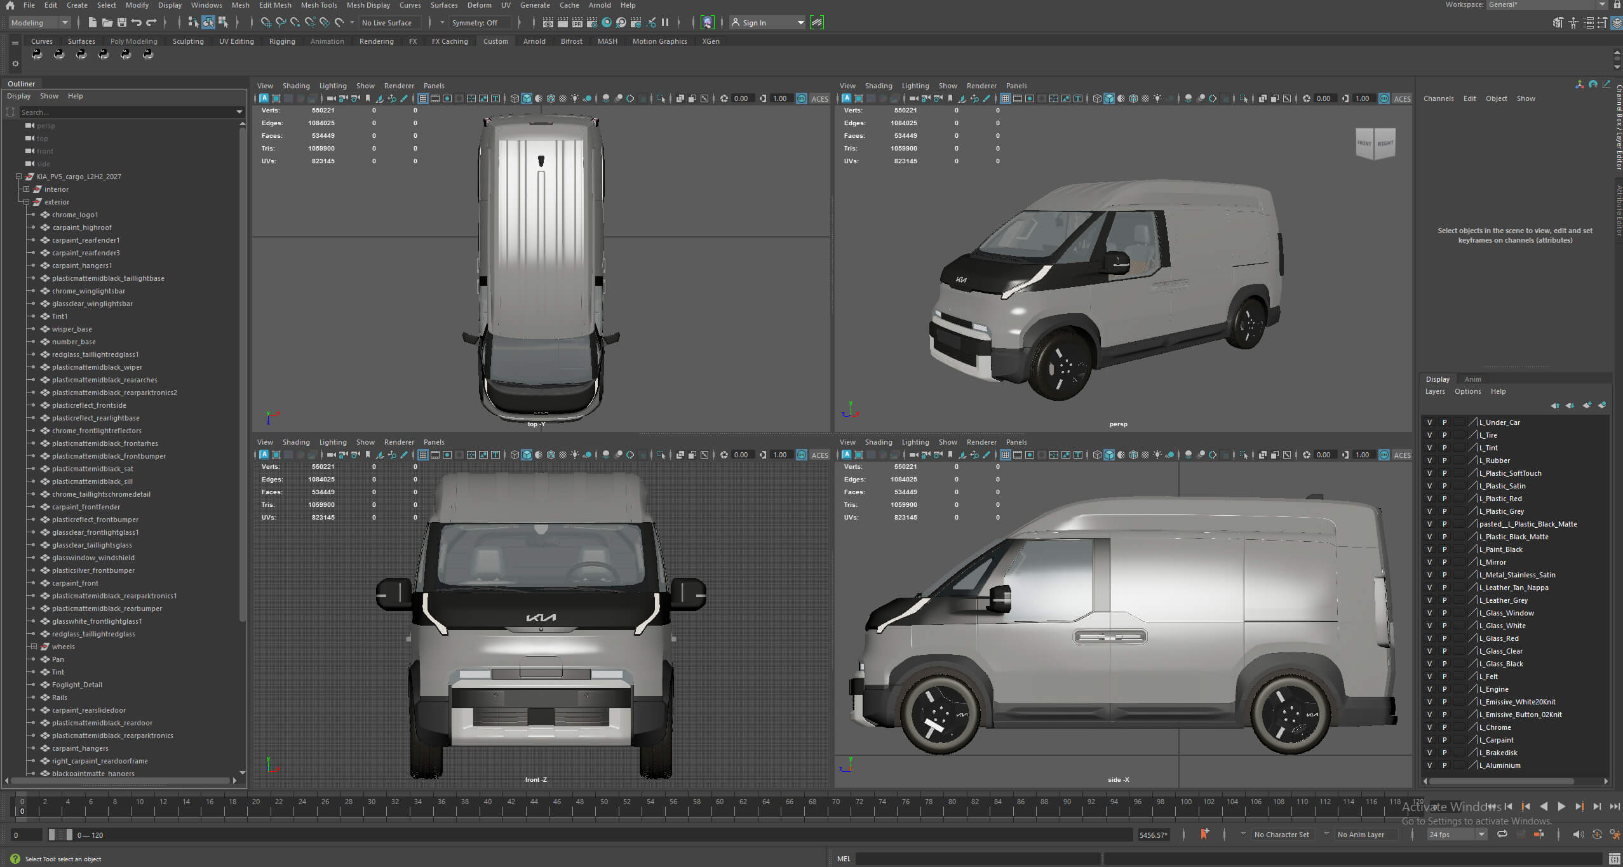Play the animation forwards
1623x867 pixels.
(1561, 807)
